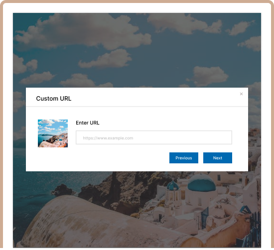Click the blue gate at photo's lower right

205,218
